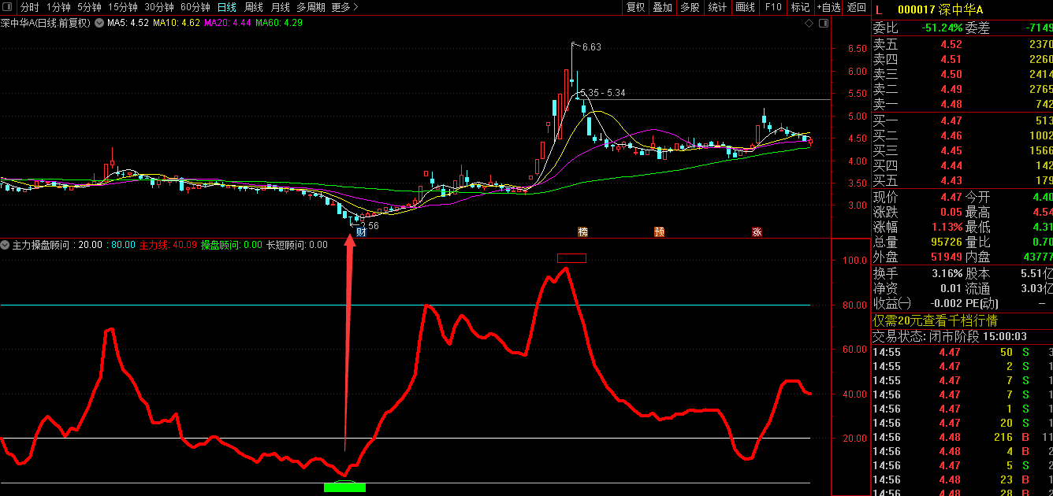
Task: Click the 涨幅 1.13% value
Action: (x=946, y=228)
